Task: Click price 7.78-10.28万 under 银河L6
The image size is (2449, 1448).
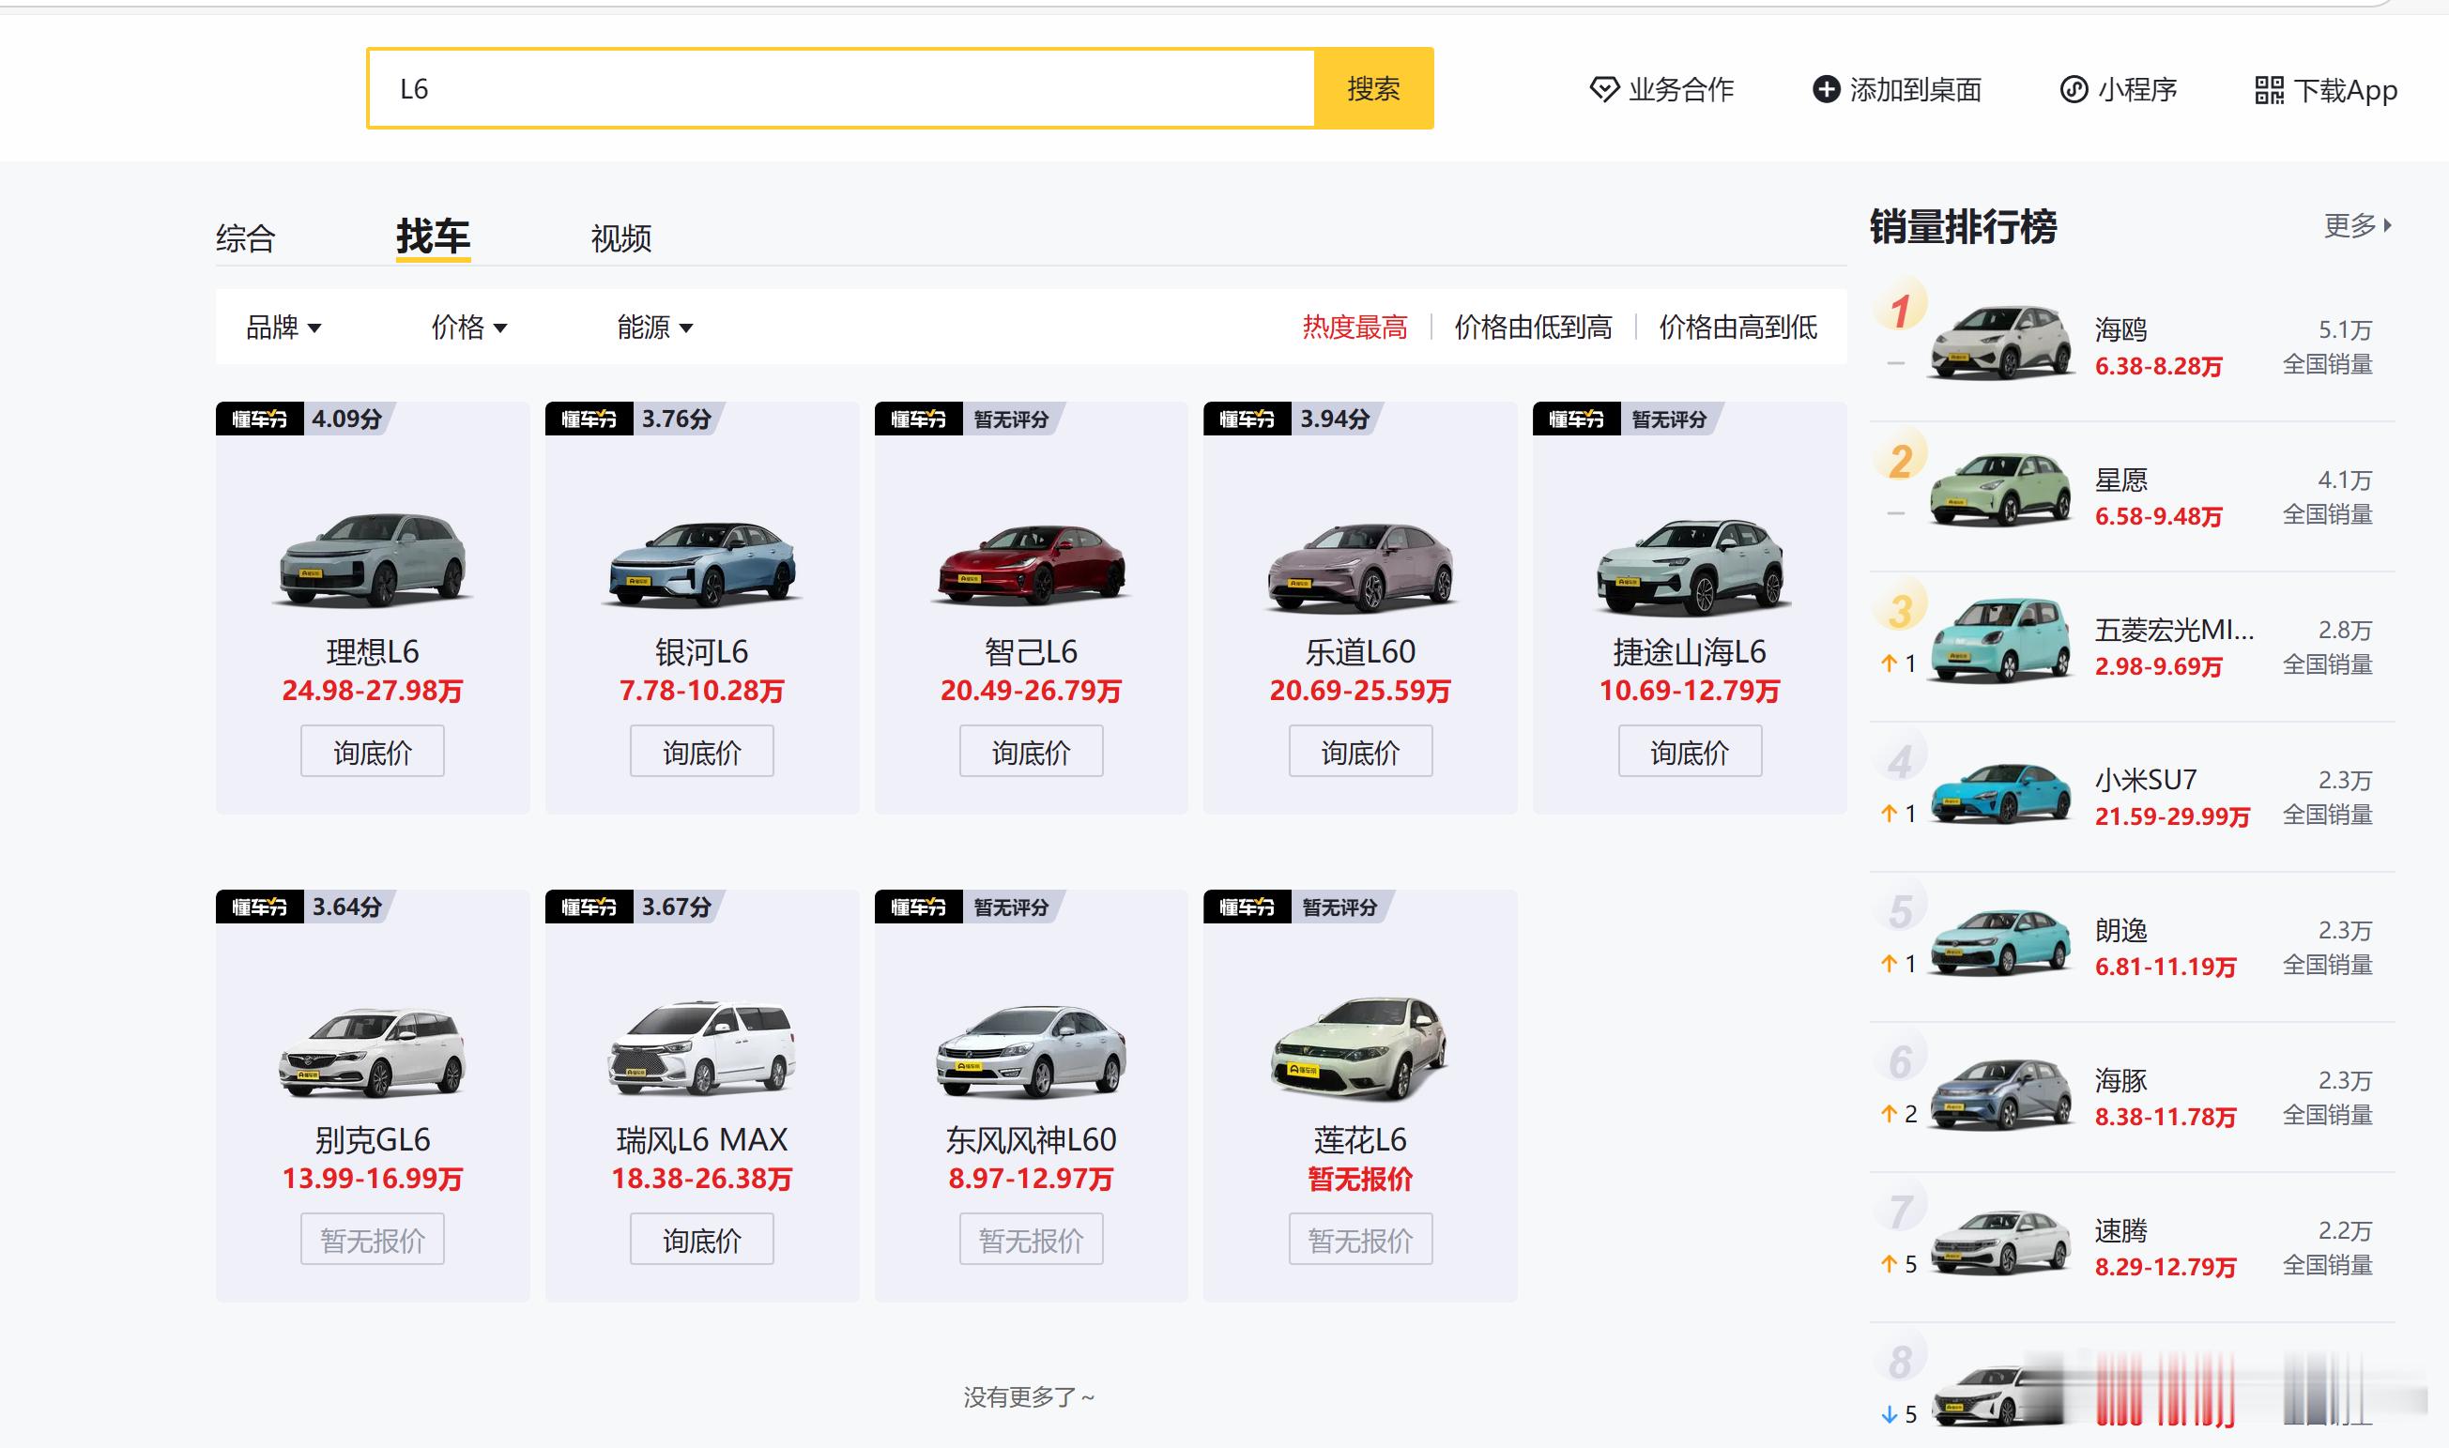Action: tap(701, 691)
